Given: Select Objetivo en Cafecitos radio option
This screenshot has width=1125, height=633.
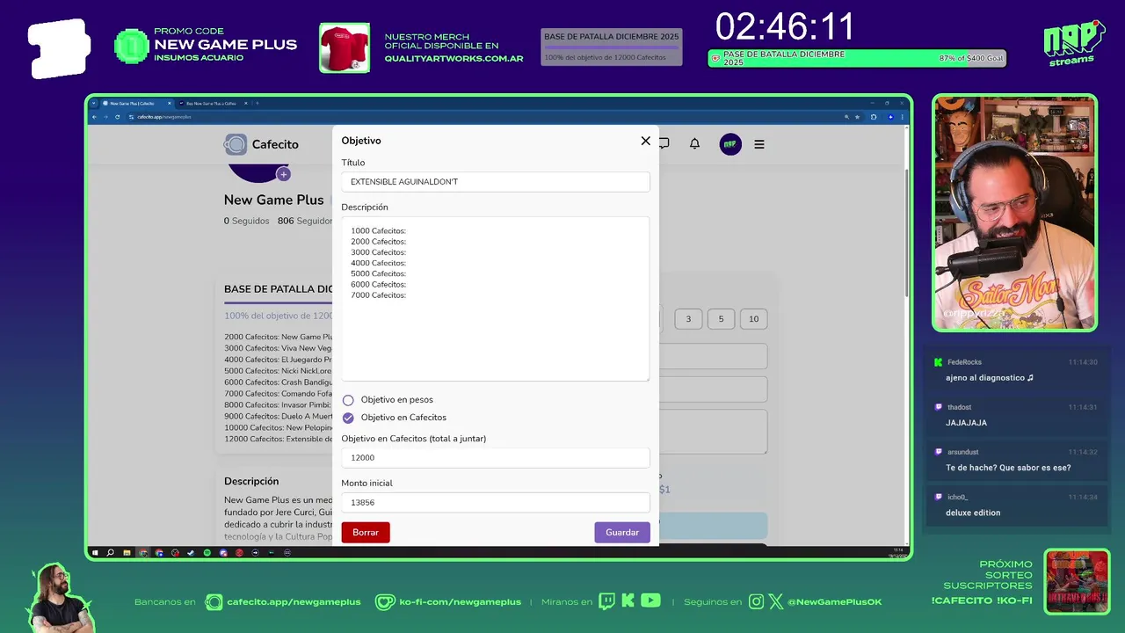Looking at the screenshot, I should tap(348, 418).
